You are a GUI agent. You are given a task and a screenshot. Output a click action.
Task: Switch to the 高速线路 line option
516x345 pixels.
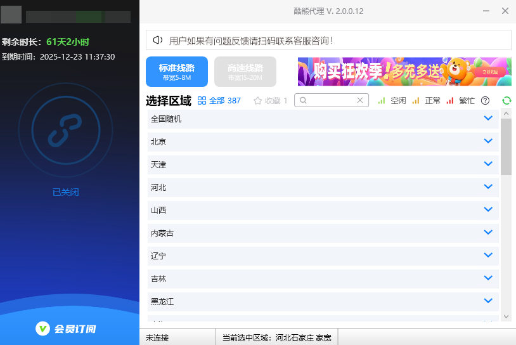245,72
